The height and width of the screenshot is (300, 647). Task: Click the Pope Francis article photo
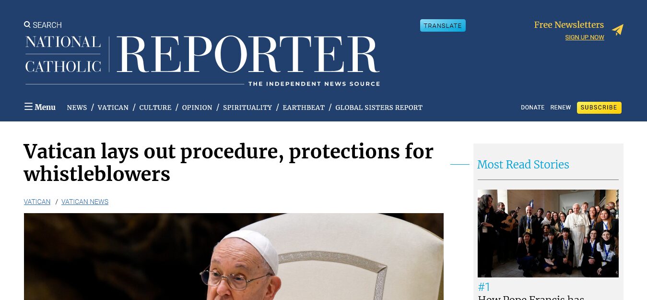[x=234, y=256]
